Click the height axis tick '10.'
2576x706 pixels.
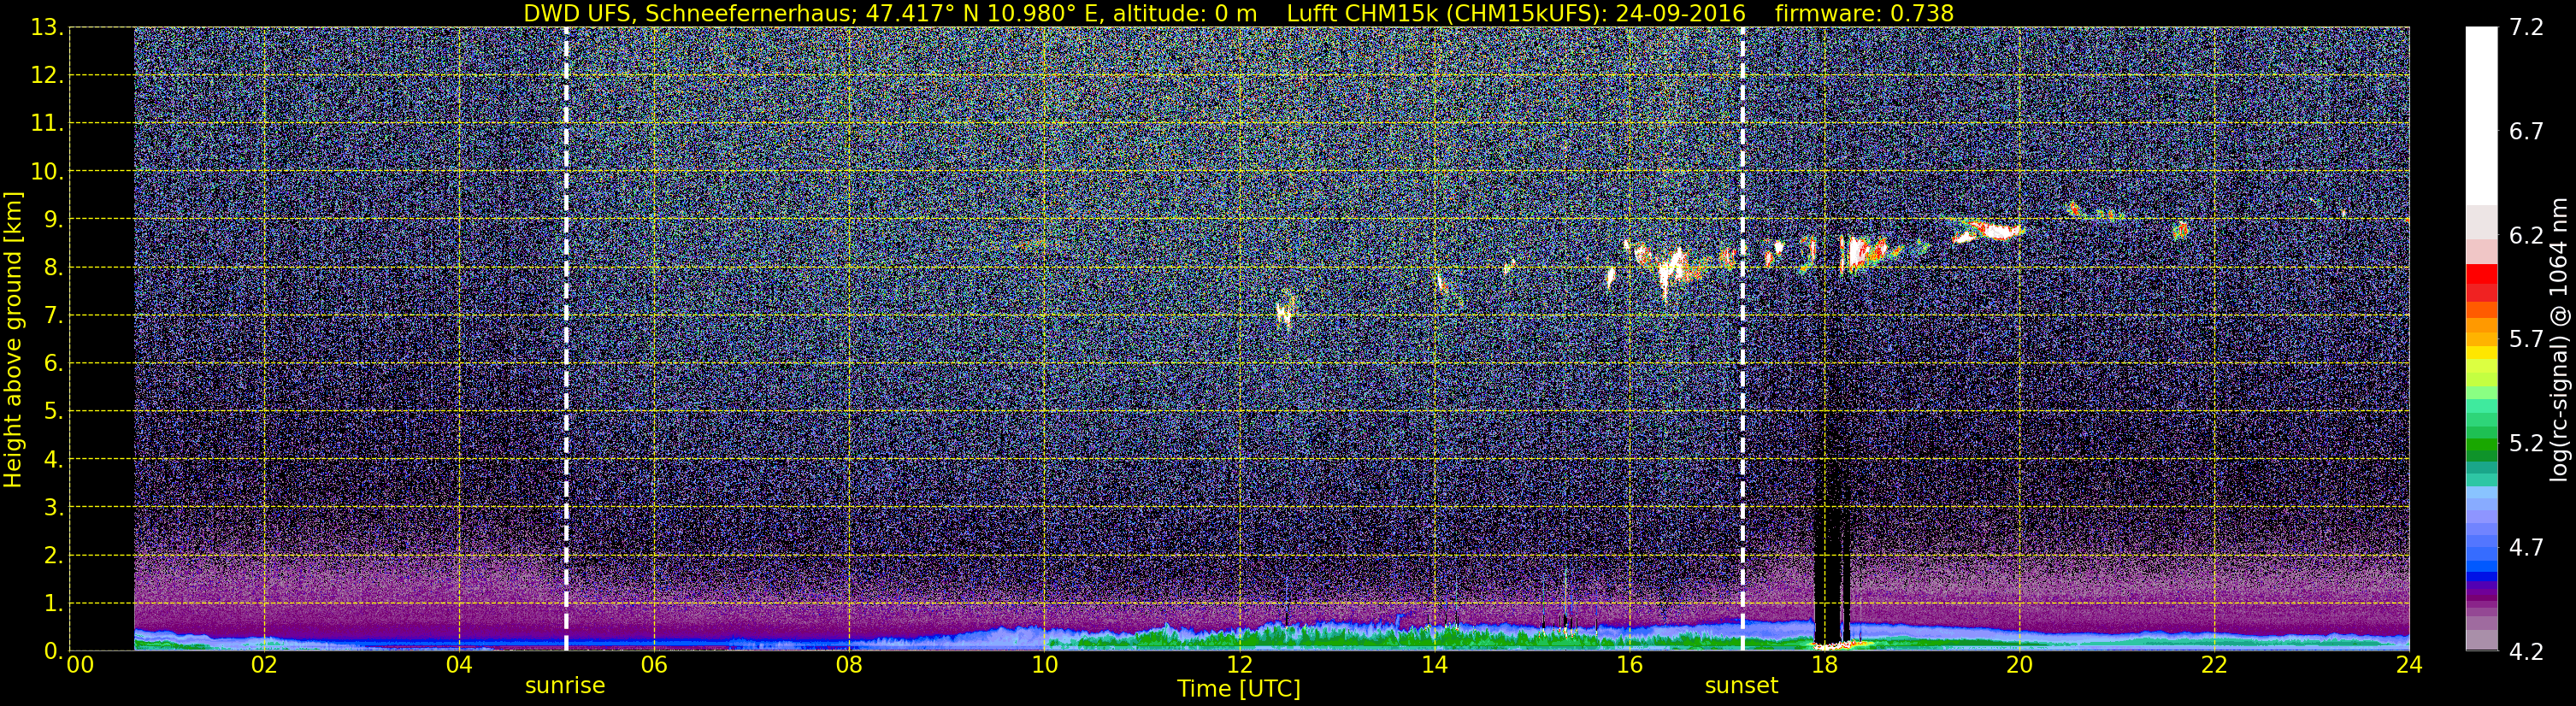point(46,172)
